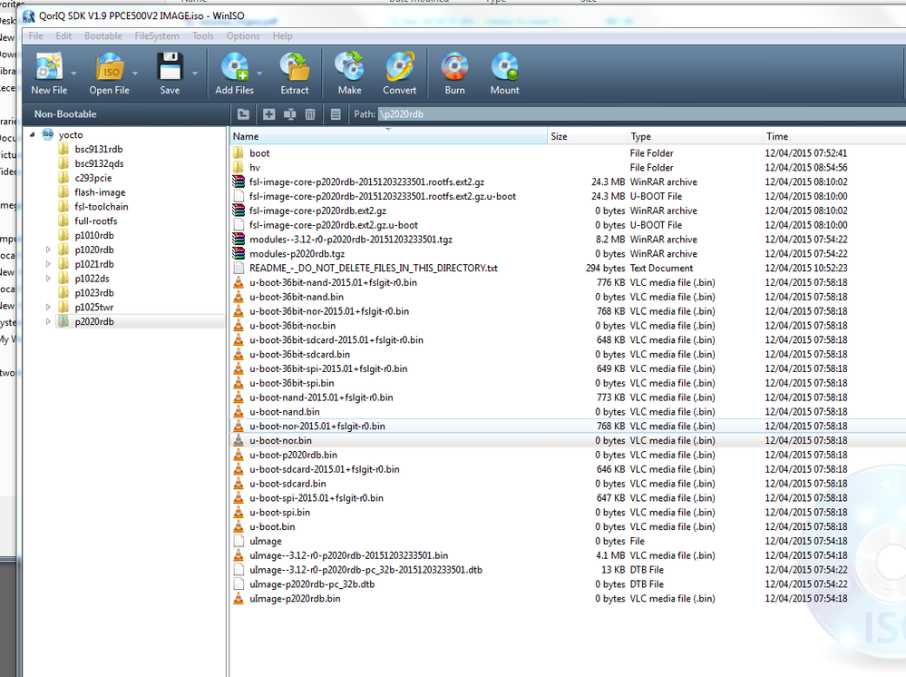Select bsc9131rdb folder in tree

click(x=99, y=149)
